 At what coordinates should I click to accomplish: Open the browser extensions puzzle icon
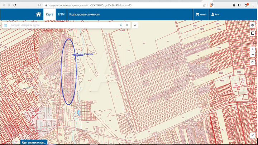click(x=234, y=5)
